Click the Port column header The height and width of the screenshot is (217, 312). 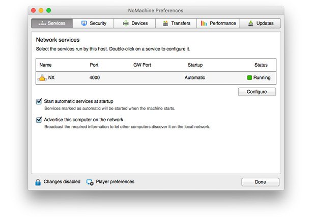(94, 65)
